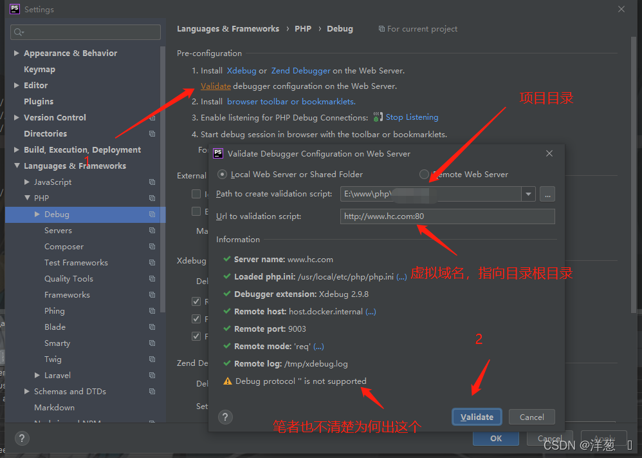Image resolution: width=642 pixels, height=458 pixels.
Task: Click the settings tree vertical scrollbar
Action: tap(163, 180)
